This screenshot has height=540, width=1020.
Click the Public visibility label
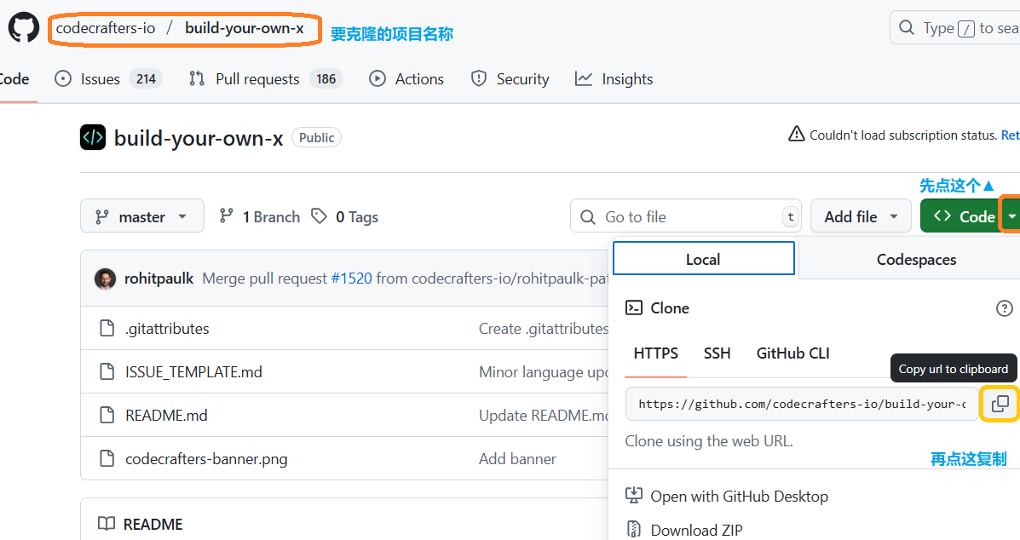(x=316, y=138)
